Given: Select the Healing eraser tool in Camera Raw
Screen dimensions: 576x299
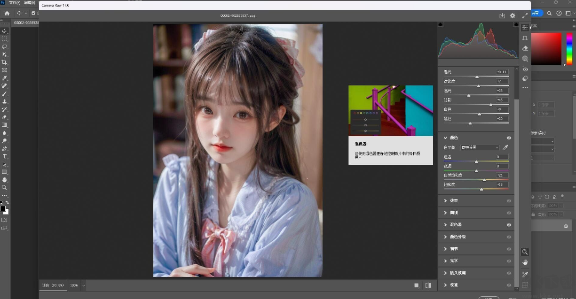Looking at the screenshot, I should pos(525,48).
